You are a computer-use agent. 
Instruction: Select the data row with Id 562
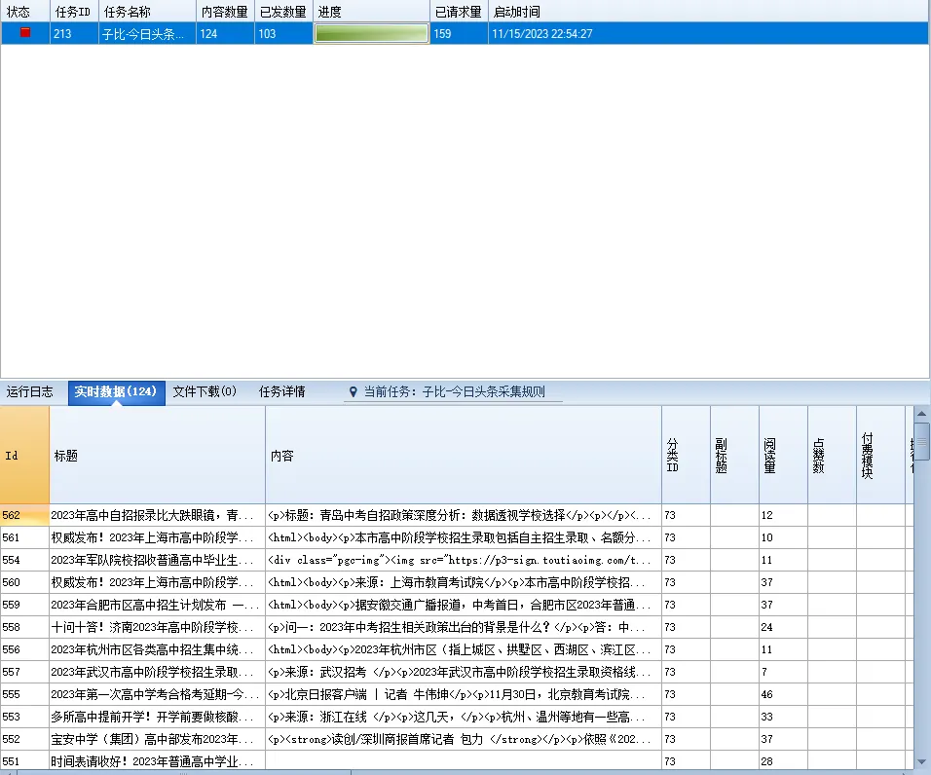[456, 515]
